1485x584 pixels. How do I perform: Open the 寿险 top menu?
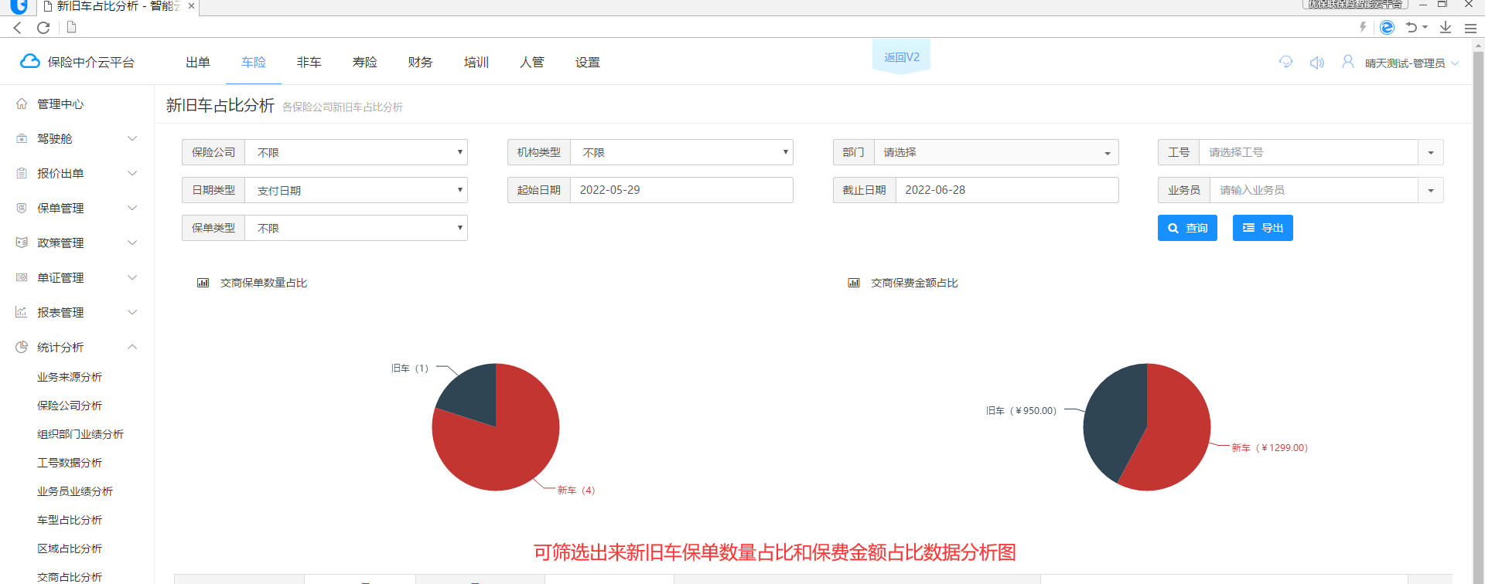(365, 62)
